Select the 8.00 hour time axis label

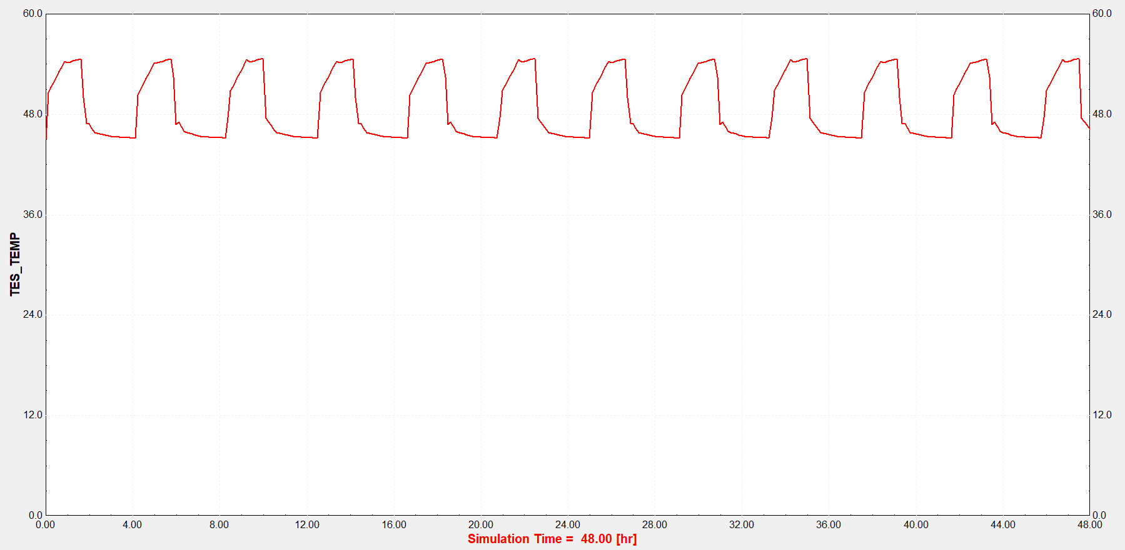point(219,525)
